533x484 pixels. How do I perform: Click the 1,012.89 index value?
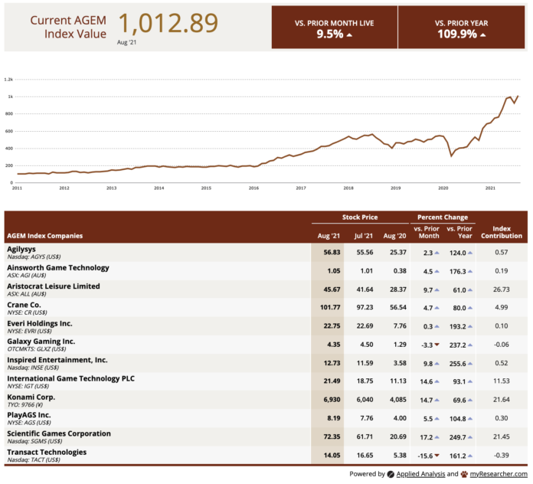(x=168, y=24)
